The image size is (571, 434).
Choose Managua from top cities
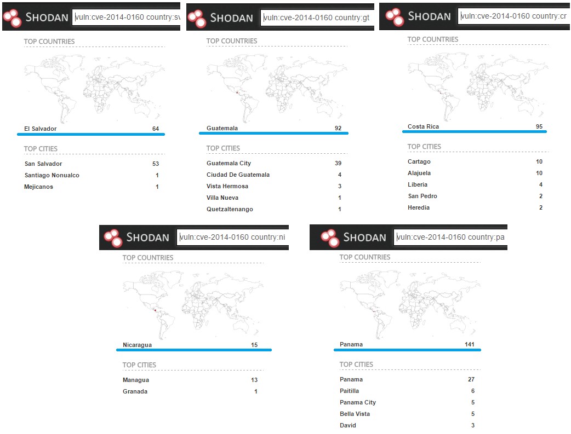(x=136, y=380)
